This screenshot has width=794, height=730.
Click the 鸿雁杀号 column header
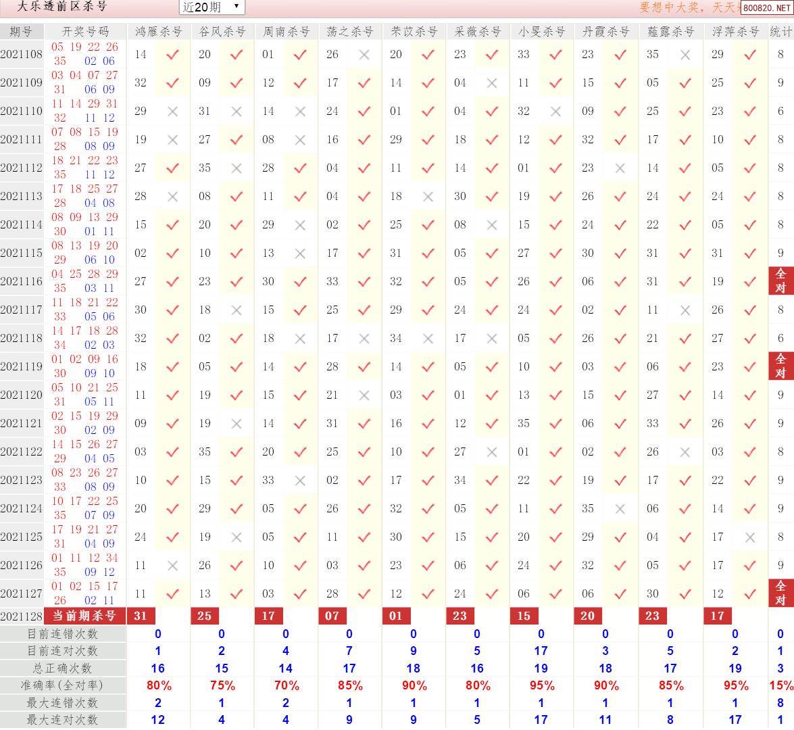pyautogui.click(x=159, y=31)
